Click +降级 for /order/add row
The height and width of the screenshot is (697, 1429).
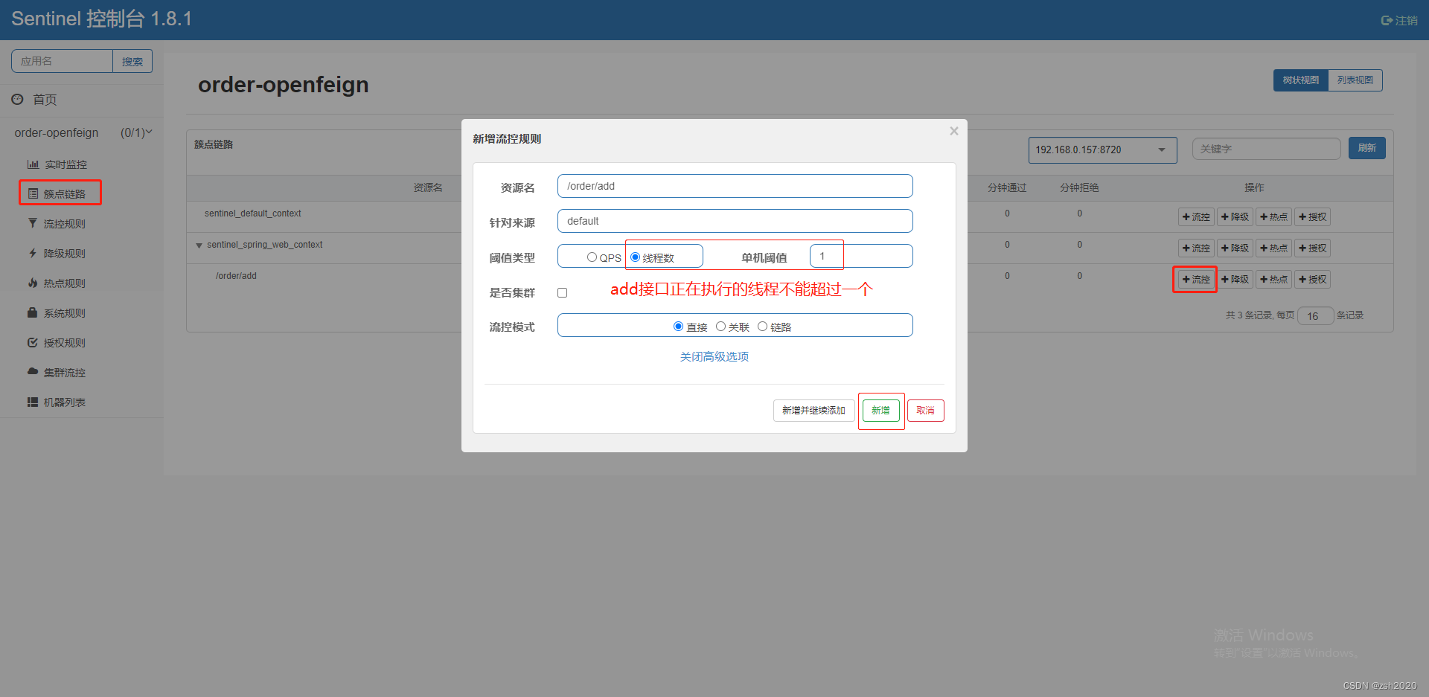click(1235, 280)
